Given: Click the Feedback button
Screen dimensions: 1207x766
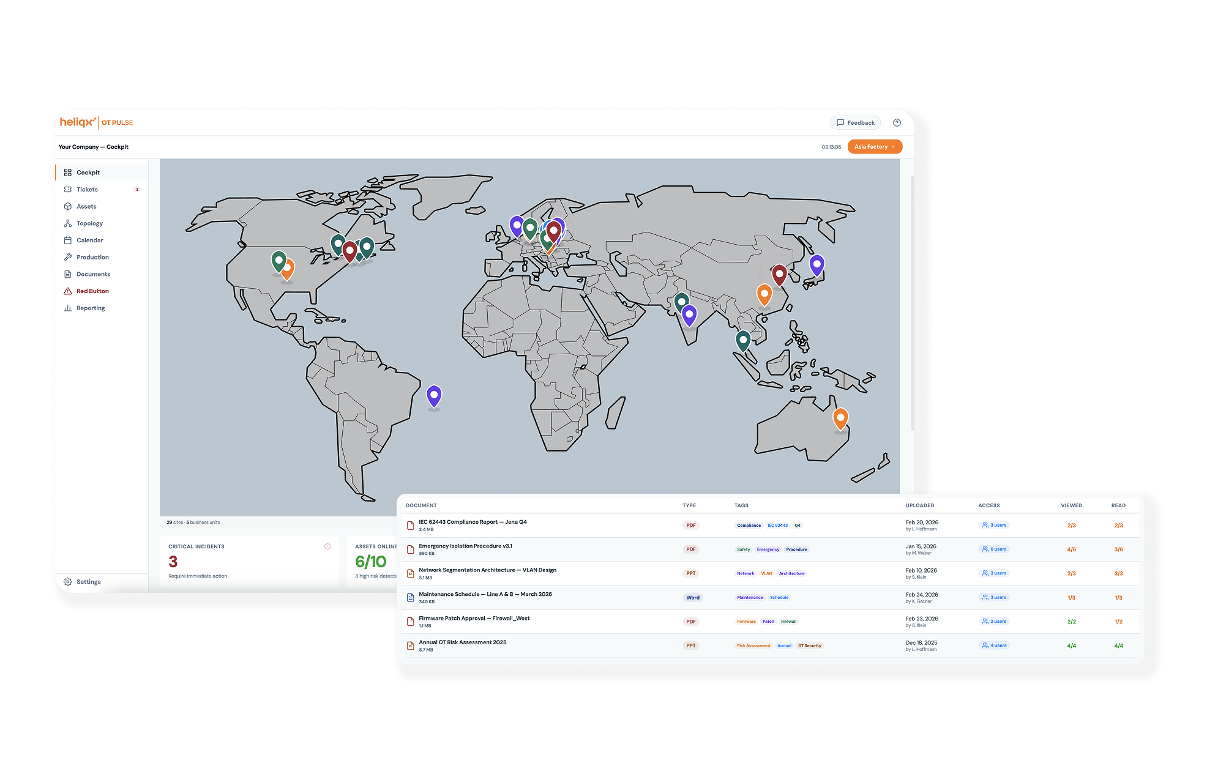Looking at the screenshot, I should coord(855,122).
